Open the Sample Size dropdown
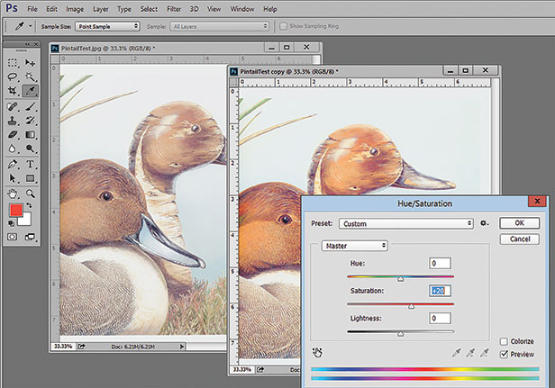The height and width of the screenshot is (388, 555). tap(107, 26)
